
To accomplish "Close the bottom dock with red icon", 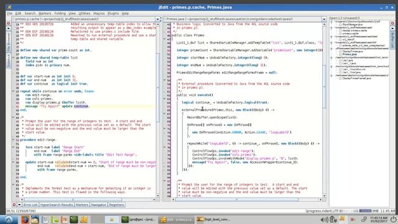I will point(14,205).
